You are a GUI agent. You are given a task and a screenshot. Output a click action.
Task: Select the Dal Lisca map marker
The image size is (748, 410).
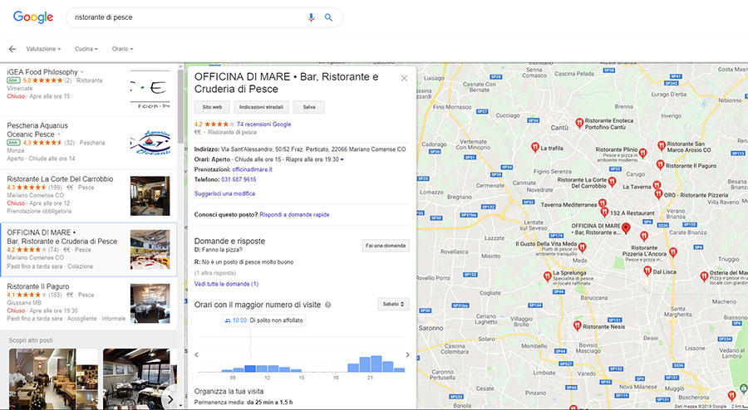[x=647, y=271]
